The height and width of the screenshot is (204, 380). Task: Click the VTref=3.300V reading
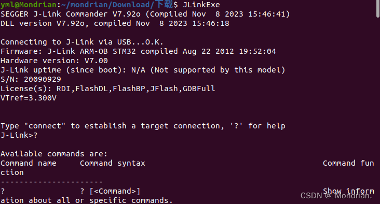pos(29,98)
